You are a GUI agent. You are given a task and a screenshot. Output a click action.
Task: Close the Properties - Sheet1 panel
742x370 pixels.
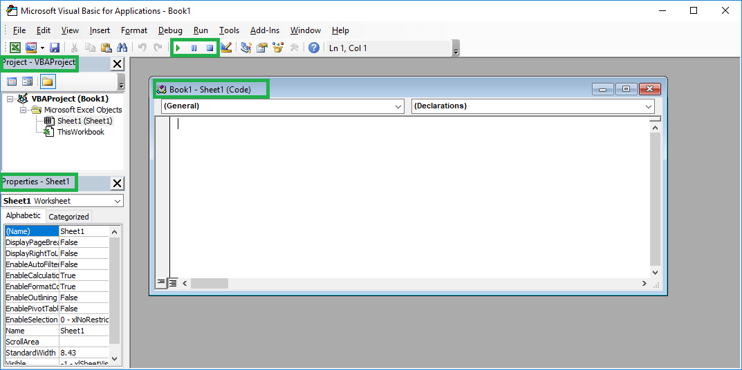(x=117, y=183)
